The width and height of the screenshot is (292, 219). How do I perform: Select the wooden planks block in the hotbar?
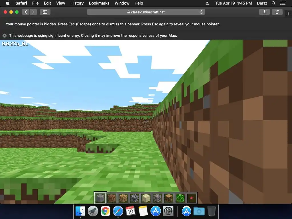123,198
